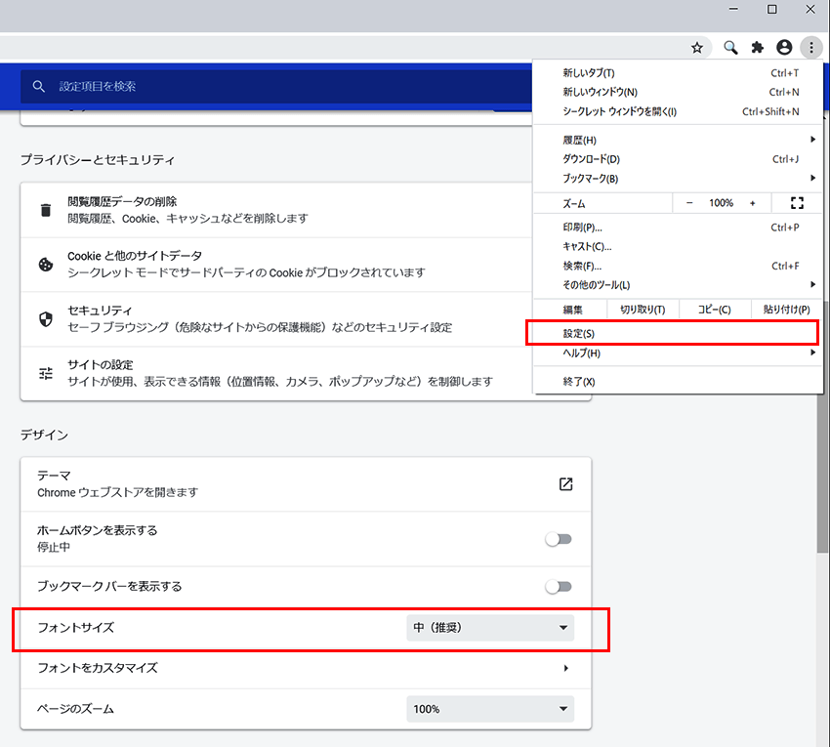Image resolution: width=830 pixels, height=747 pixels.
Task: Open the extensions puzzle icon
Action: pos(757,48)
